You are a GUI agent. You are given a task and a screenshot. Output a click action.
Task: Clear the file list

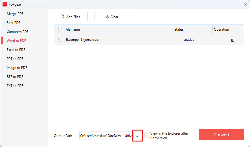click(111, 17)
